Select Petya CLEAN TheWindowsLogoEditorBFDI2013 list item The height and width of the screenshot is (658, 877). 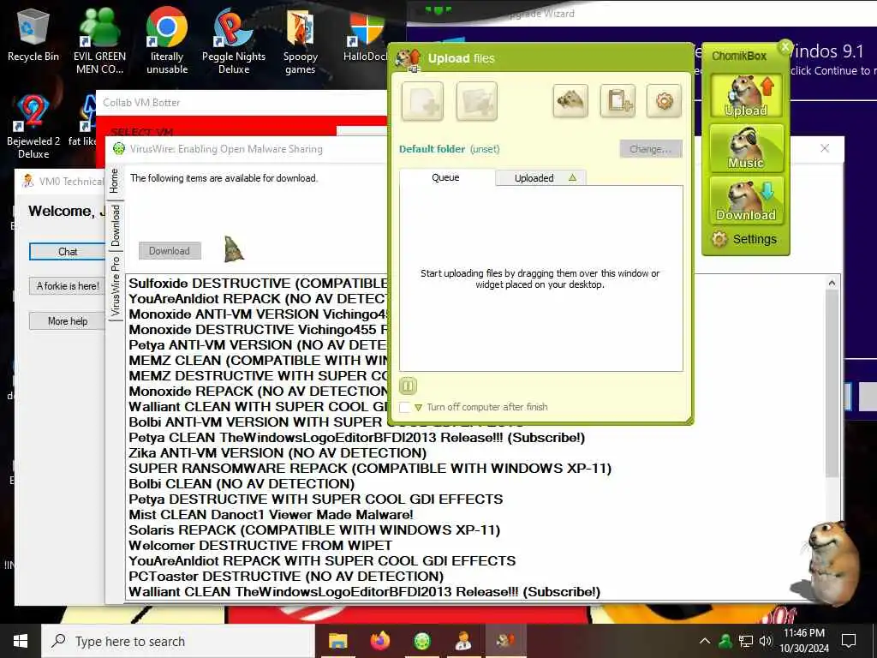[x=357, y=438]
